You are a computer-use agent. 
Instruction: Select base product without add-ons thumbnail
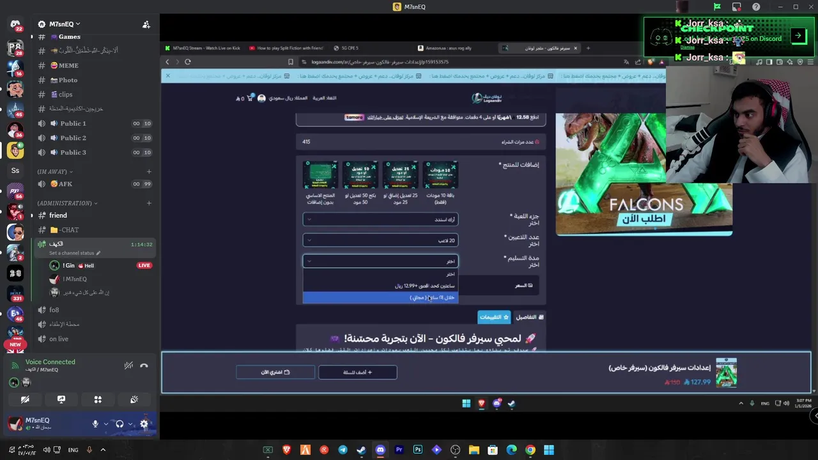(x=320, y=175)
